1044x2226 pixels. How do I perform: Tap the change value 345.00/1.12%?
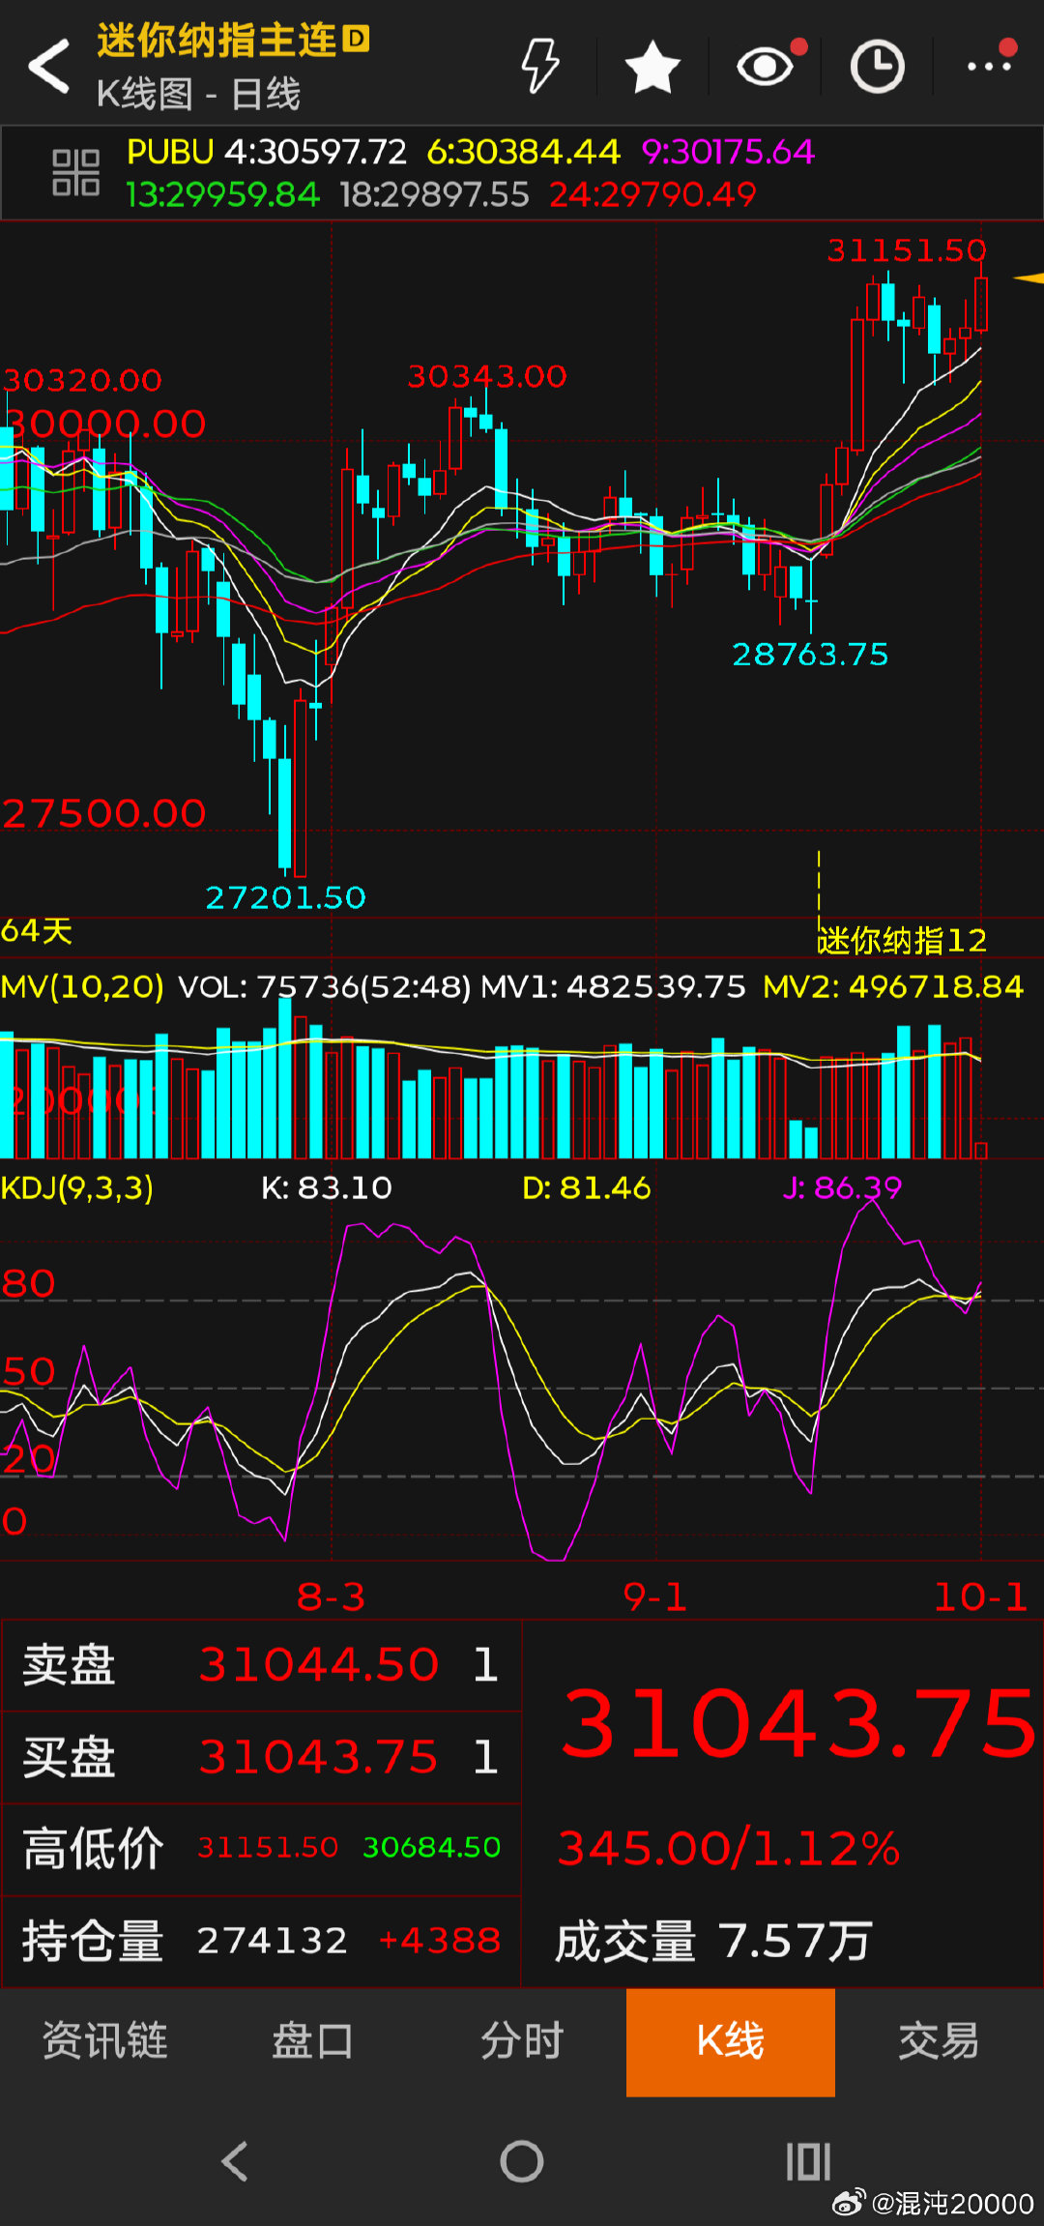(729, 1848)
